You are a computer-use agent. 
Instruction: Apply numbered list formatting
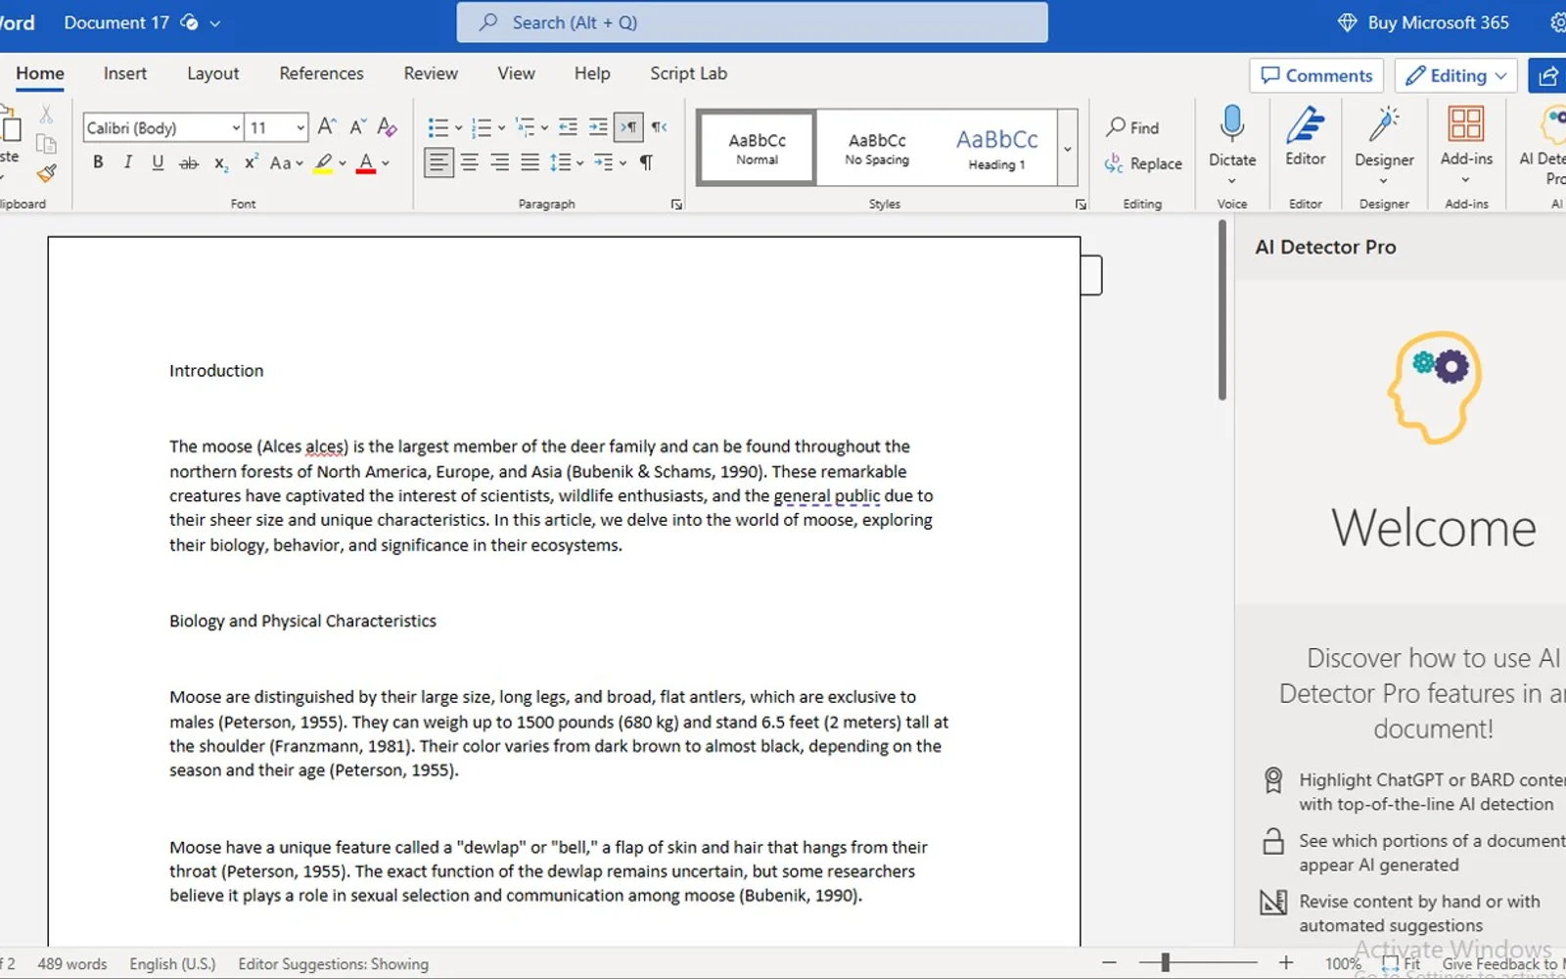click(x=481, y=127)
